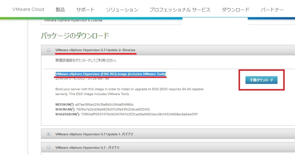Collapse the Hypervisor 6.7 バイナリ section
This screenshot has width=295, height=155.
pos(48,148)
